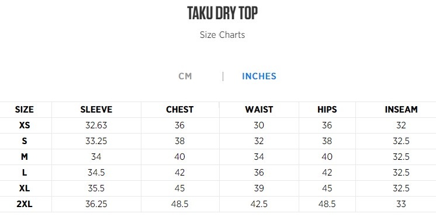436x217 pixels.
Task: Switch to the CM unit tab
Action: point(185,76)
